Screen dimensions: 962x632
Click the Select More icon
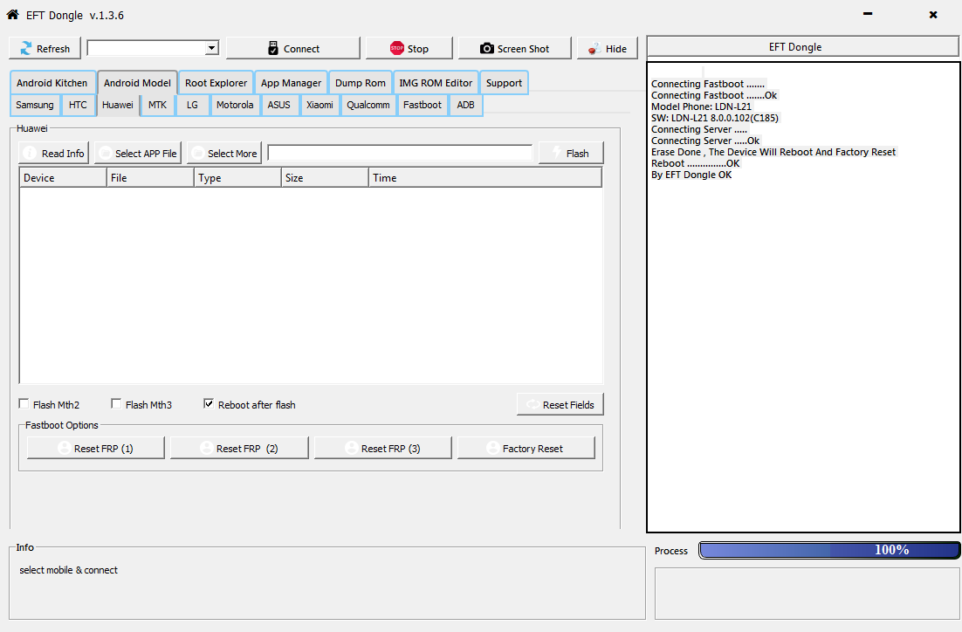pos(197,153)
